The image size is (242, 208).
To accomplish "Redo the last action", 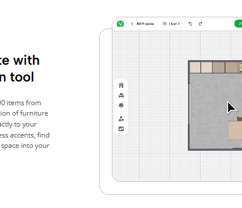I will [x=200, y=24].
